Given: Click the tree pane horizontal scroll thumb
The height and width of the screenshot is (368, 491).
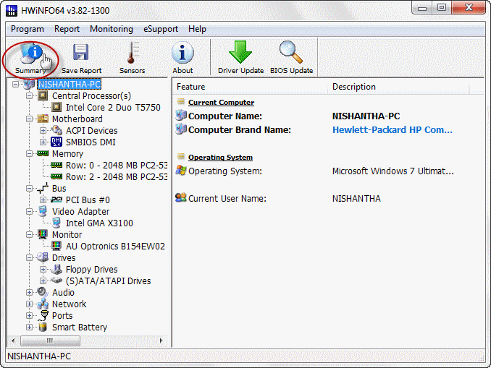Looking at the screenshot, I should pyautogui.click(x=50, y=341).
